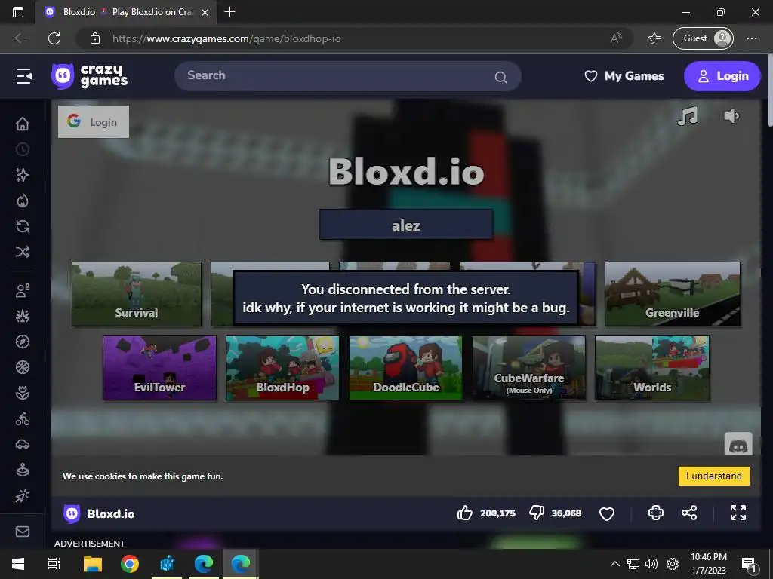Select the Survival game mode

point(137,294)
